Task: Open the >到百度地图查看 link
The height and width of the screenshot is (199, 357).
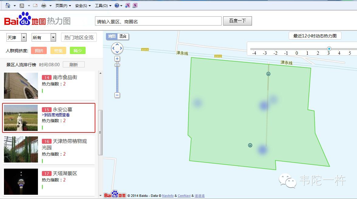Action: (x=56, y=115)
